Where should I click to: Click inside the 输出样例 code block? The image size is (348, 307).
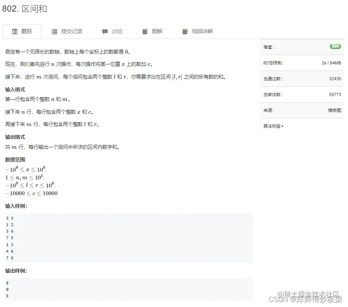click(x=127, y=288)
